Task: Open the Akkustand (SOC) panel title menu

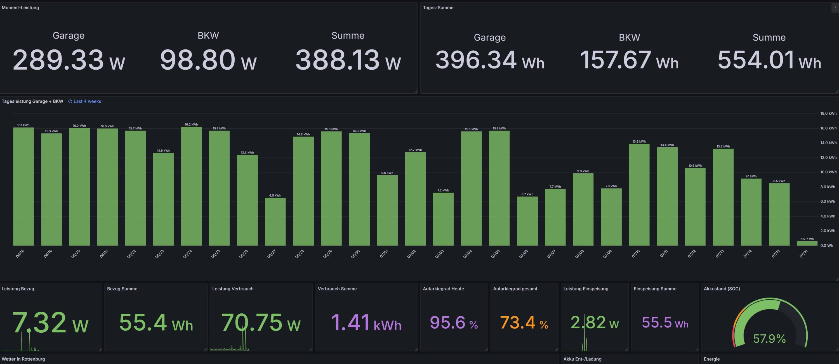Action: point(722,289)
